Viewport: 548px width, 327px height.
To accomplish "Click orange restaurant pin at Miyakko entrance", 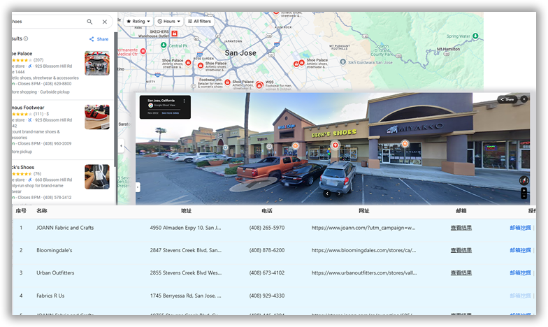I will click(405, 143).
